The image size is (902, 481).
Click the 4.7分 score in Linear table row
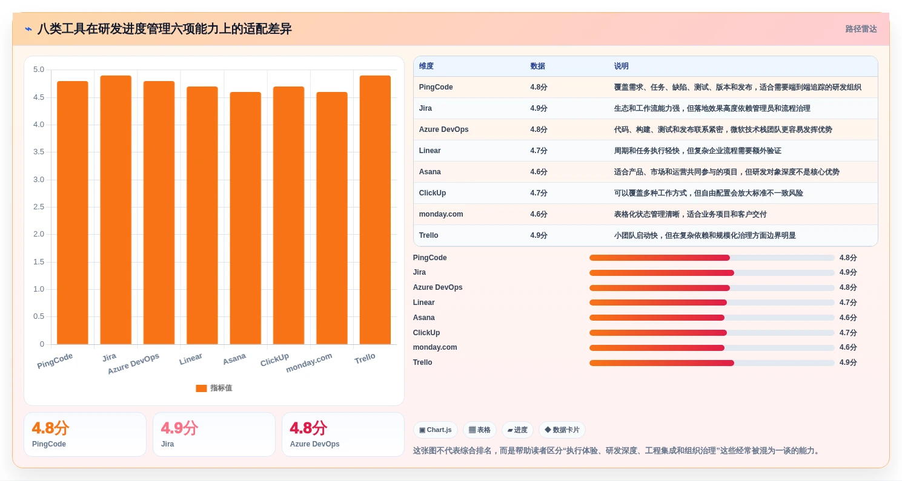(539, 151)
